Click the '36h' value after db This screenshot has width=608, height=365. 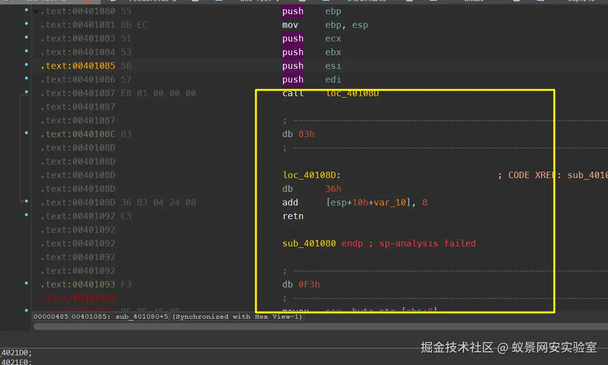[x=333, y=189]
